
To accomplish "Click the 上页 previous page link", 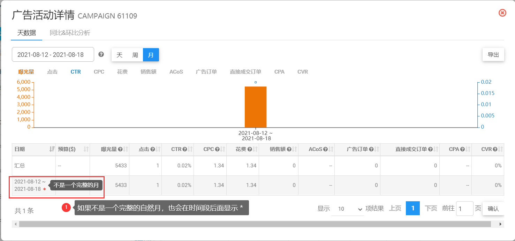I will [395, 208].
